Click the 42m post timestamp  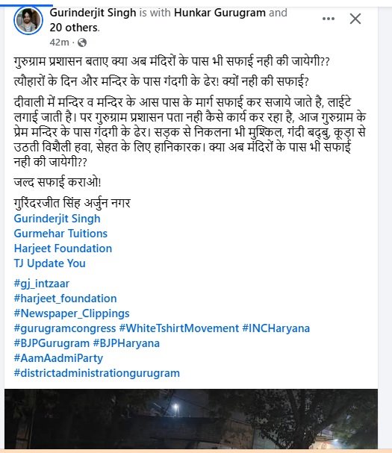coord(59,43)
